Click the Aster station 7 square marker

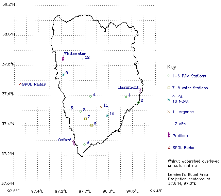click(x=85, y=119)
